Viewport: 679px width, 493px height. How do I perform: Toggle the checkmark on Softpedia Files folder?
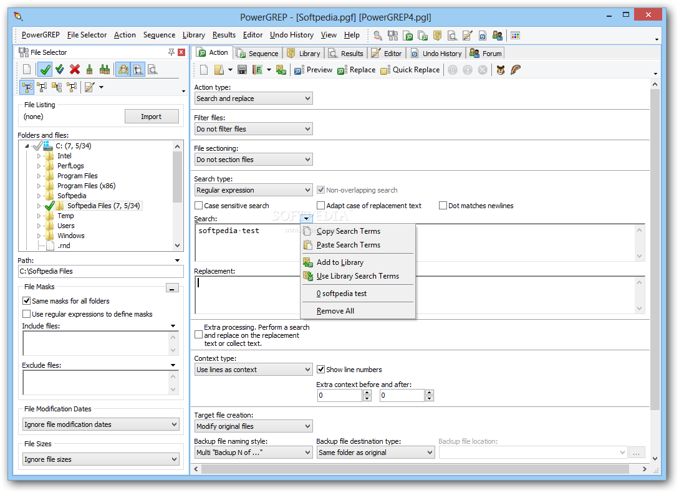pyautogui.click(x=49, y=206)
